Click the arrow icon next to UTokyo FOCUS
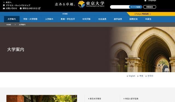 click(150, 14)
